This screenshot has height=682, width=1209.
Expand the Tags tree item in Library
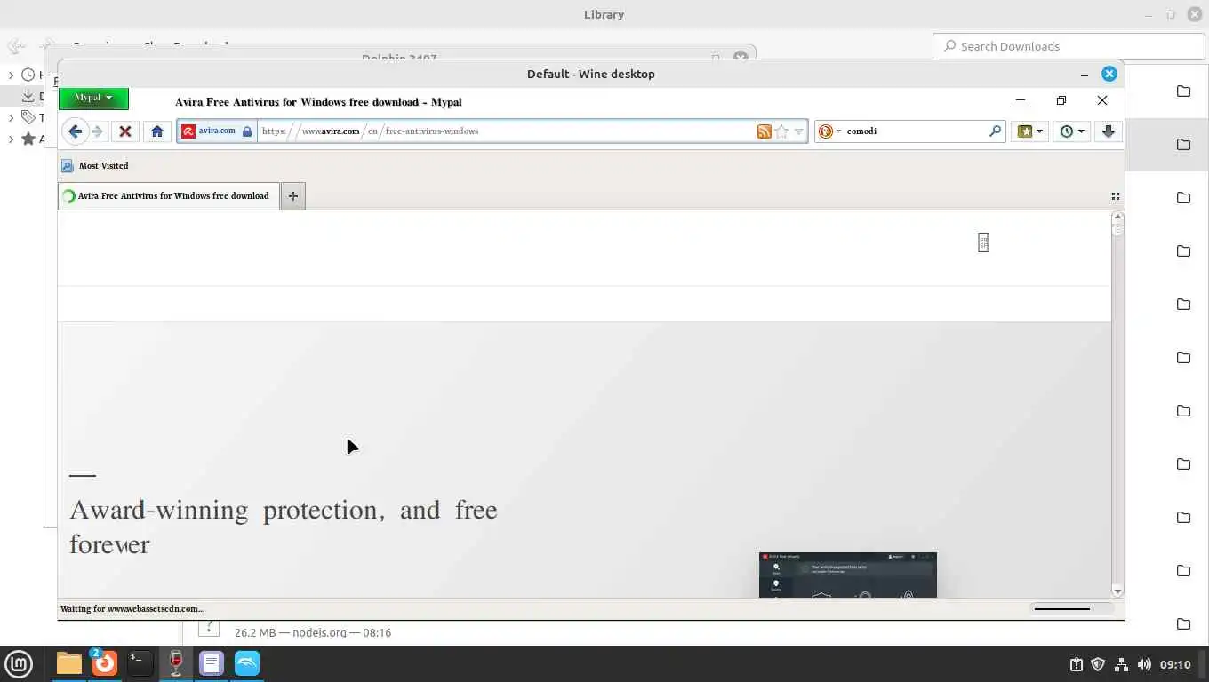point(11,117)
